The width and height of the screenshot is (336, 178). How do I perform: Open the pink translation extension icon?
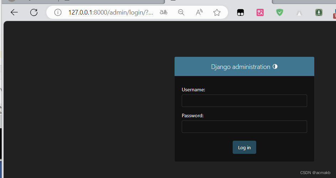(260, 12)
